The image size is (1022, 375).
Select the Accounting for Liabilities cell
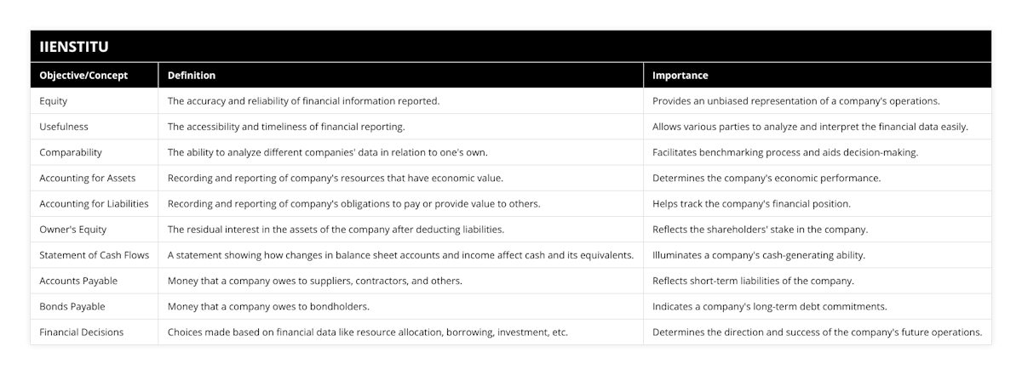coord(94,203)
